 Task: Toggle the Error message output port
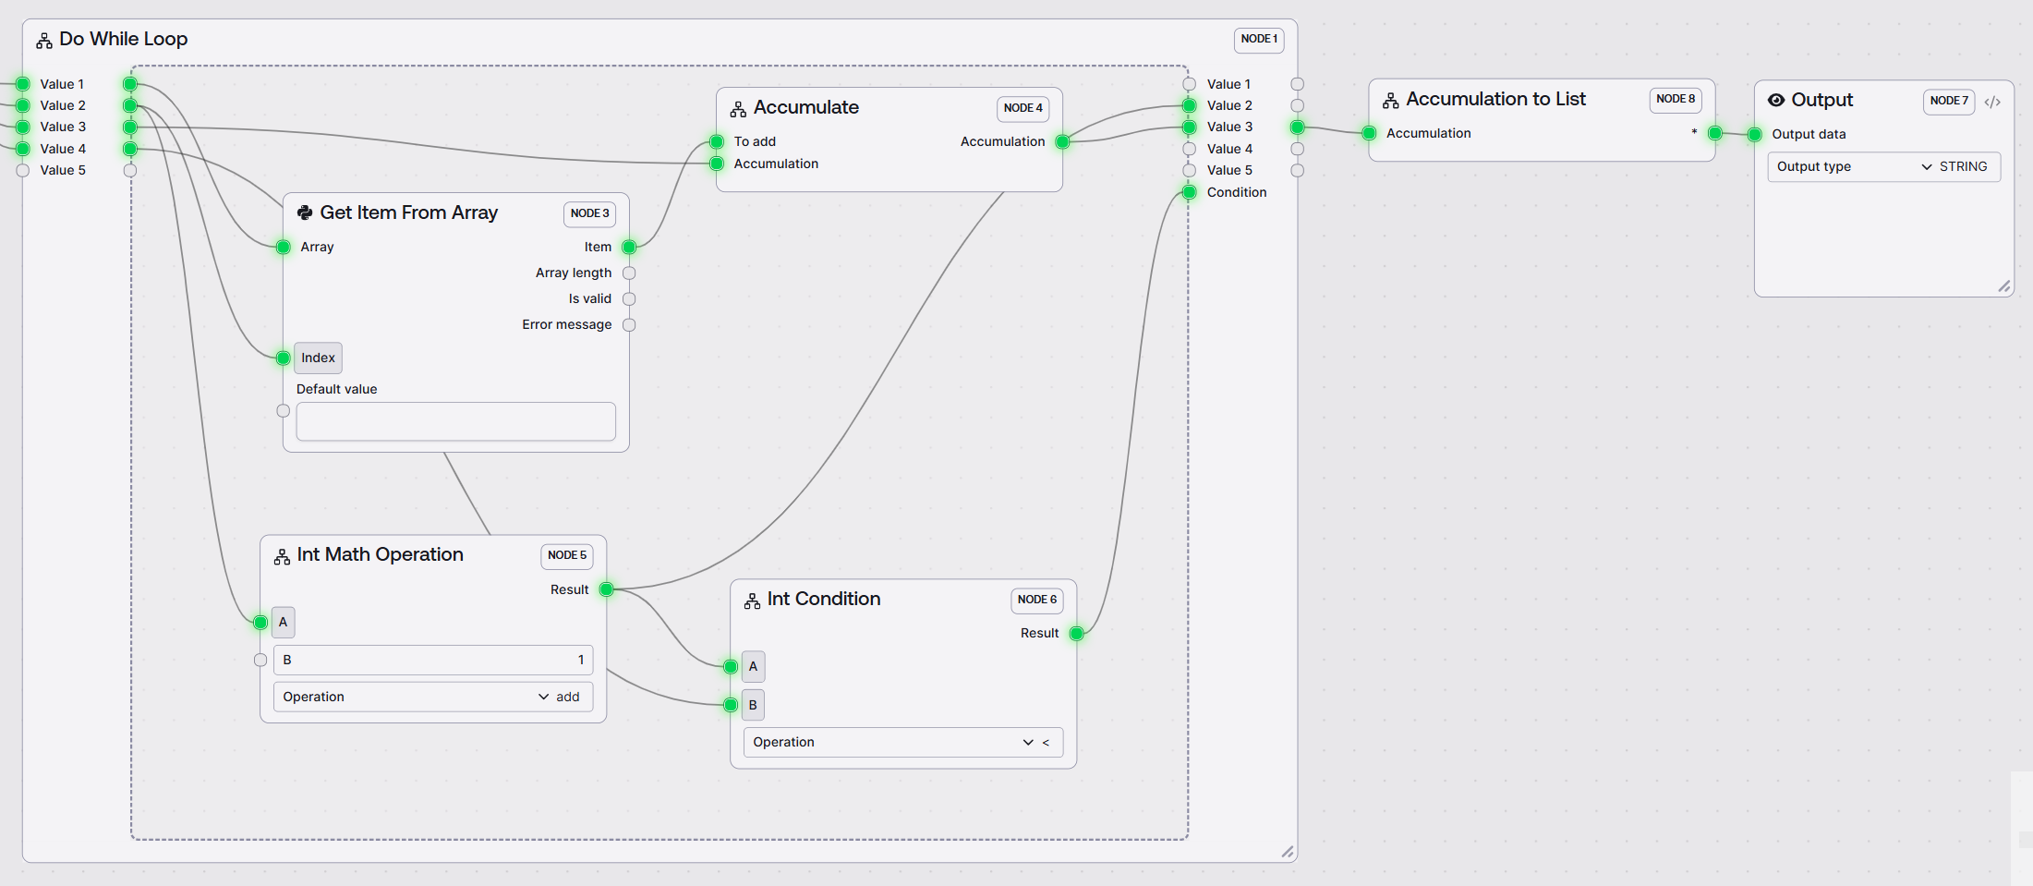[x=629, y=325]
